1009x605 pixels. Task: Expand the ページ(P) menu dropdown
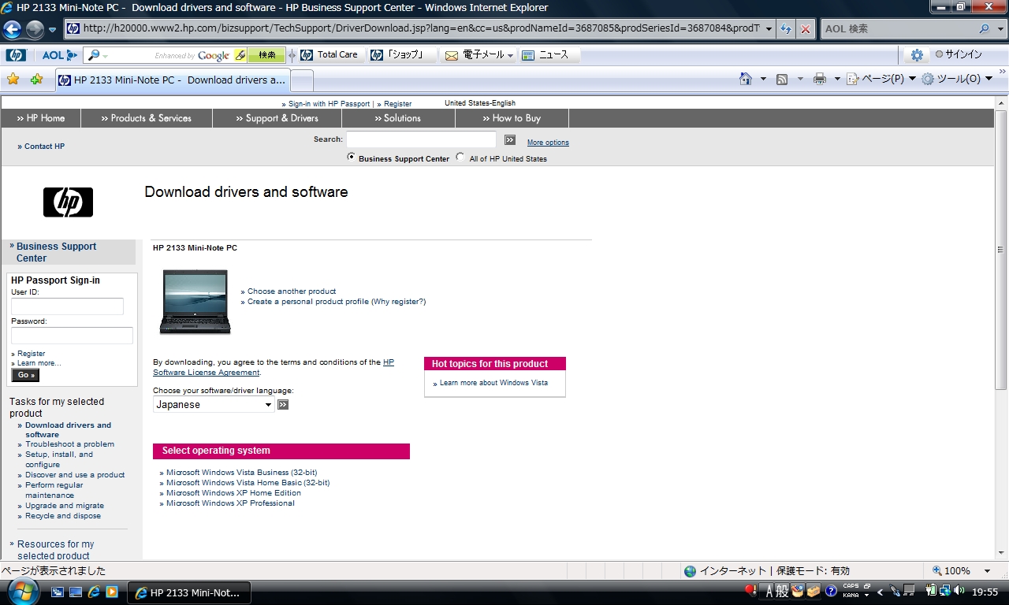pyautogui.click(x=881, y=79)
